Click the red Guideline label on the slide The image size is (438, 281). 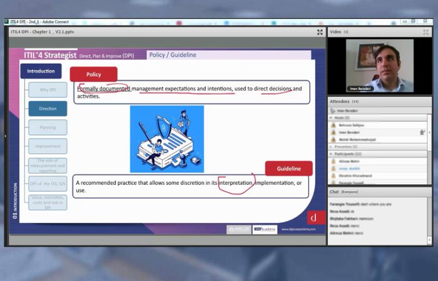tap(289, 169)
